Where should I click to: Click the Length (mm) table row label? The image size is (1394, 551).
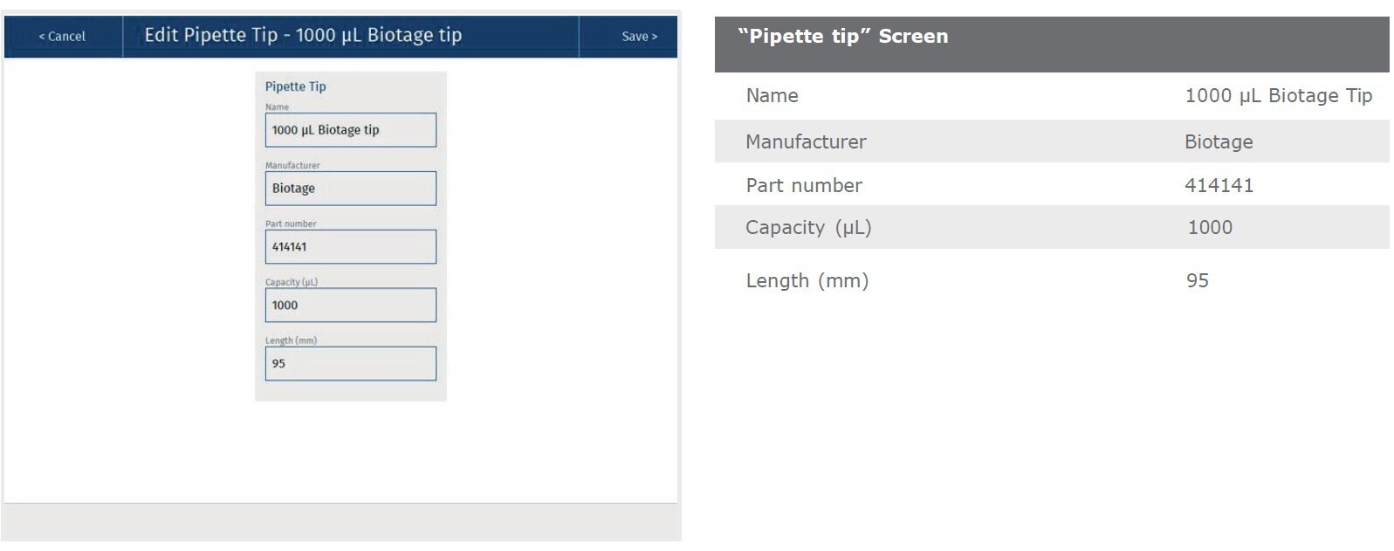pos(807,281)
